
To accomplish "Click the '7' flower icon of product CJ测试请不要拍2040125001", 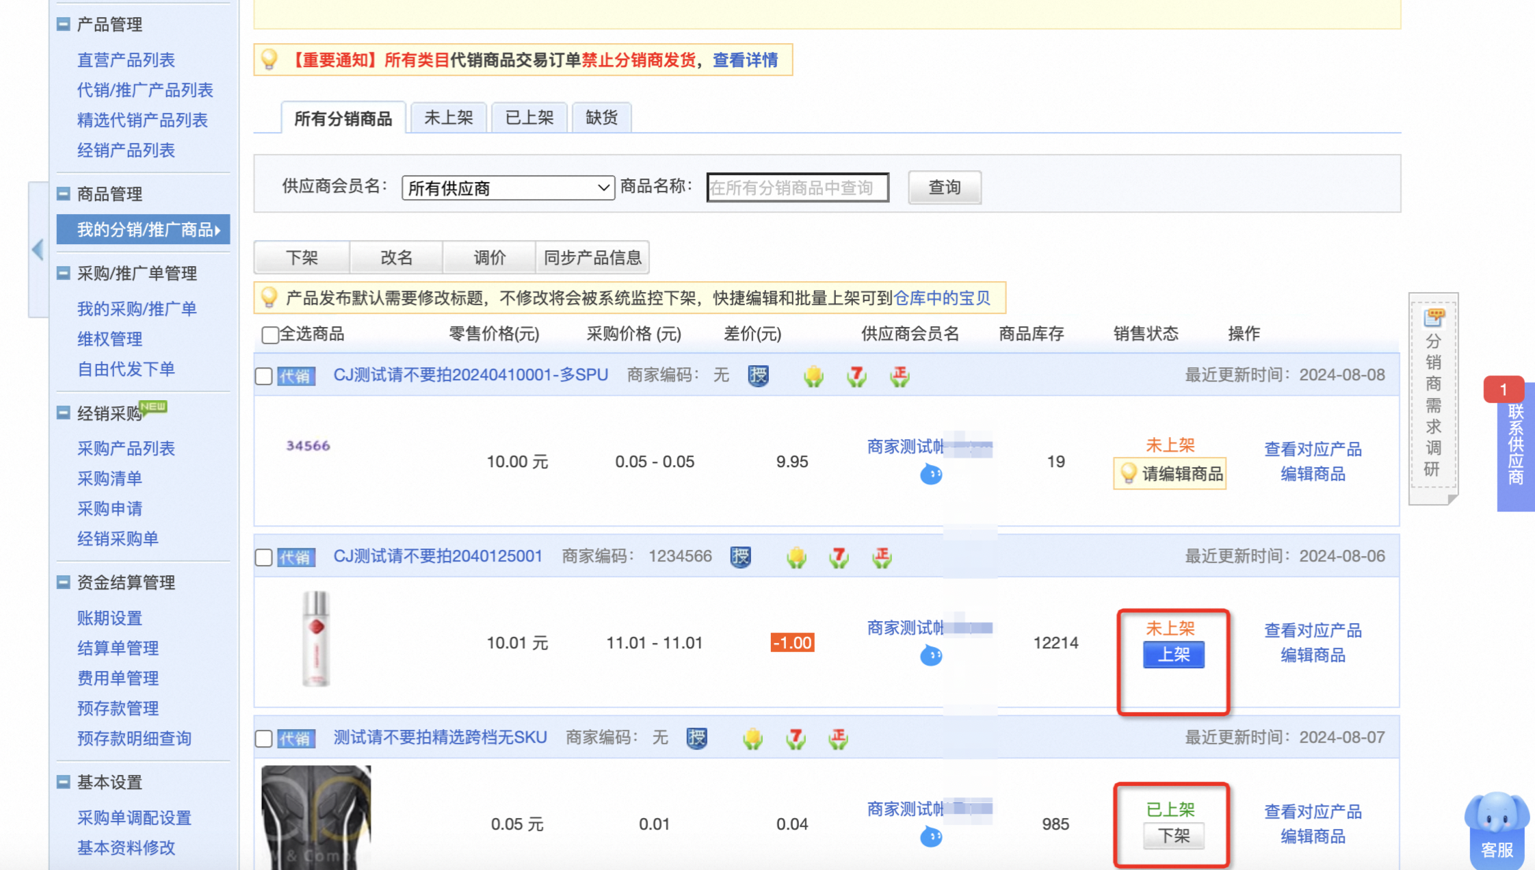I will coord(839,557).
